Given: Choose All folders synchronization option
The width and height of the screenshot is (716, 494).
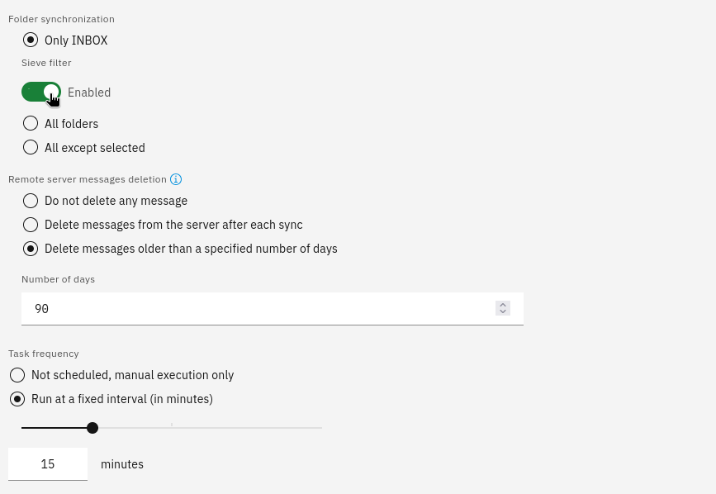Looking at the screenshot, I should [31, 123].
